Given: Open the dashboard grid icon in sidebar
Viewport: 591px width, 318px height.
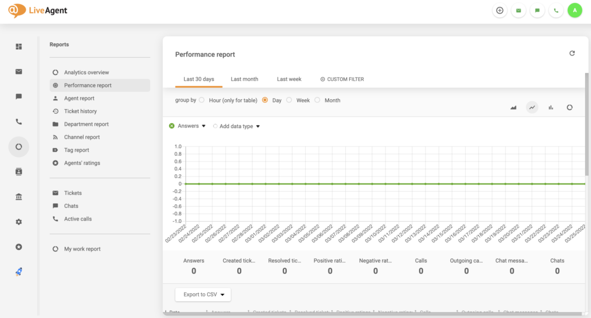Looking at the screenshot, I should tap(18, 46).
